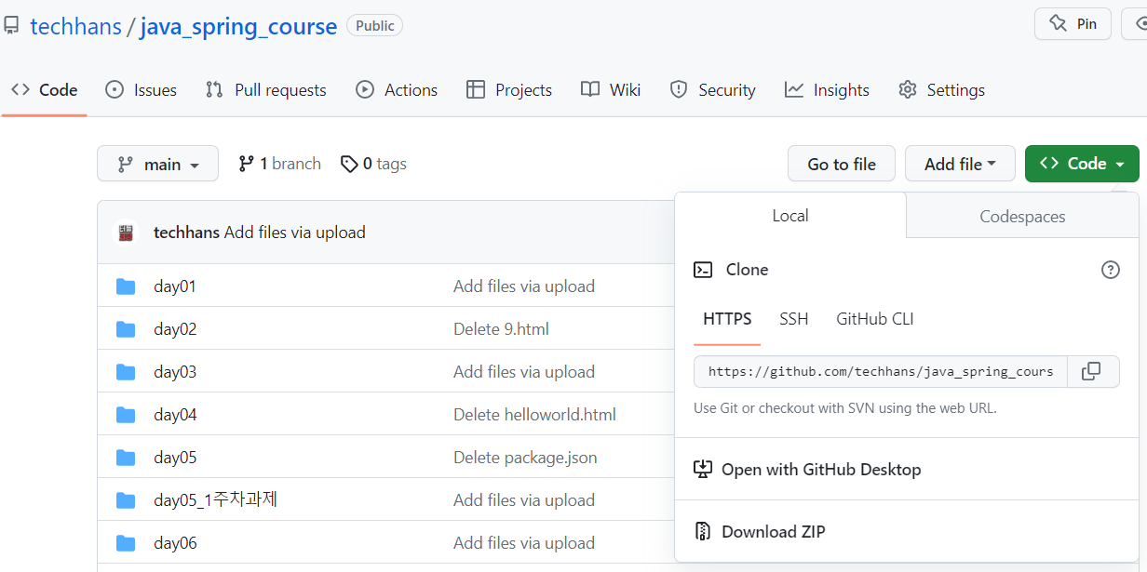The image size is (1147, 572).
Task: Open the Wiki tab
Action: [610, 90]
